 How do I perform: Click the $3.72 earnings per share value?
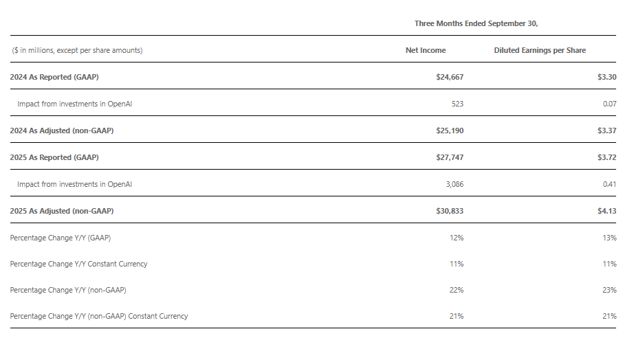[606, 157]
